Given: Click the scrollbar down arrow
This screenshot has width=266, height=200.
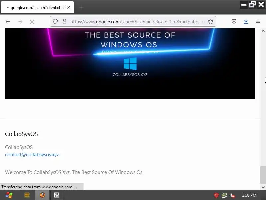Looking at the screenshot, I should (263, 187).
